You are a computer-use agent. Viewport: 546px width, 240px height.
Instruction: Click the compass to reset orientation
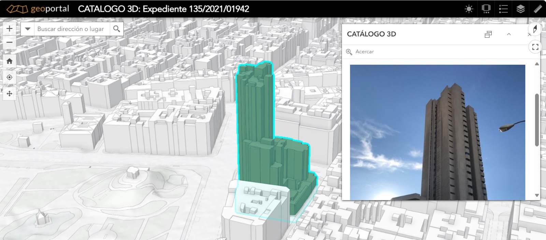point(535,29)
